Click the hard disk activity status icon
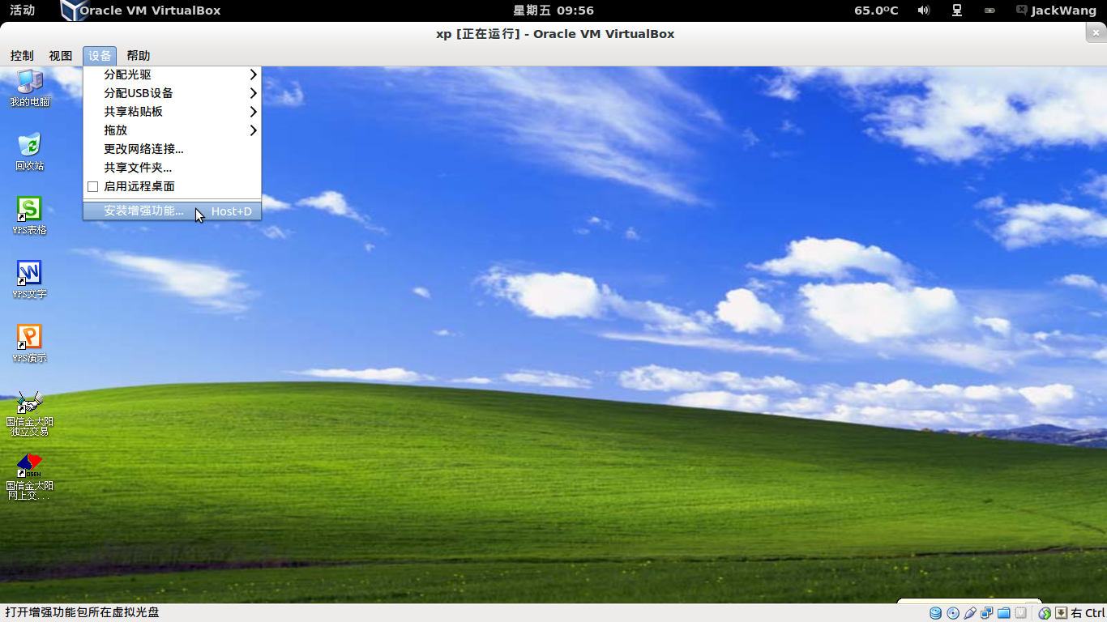This screenshot has height=622, width=1107. pos(936,613)
